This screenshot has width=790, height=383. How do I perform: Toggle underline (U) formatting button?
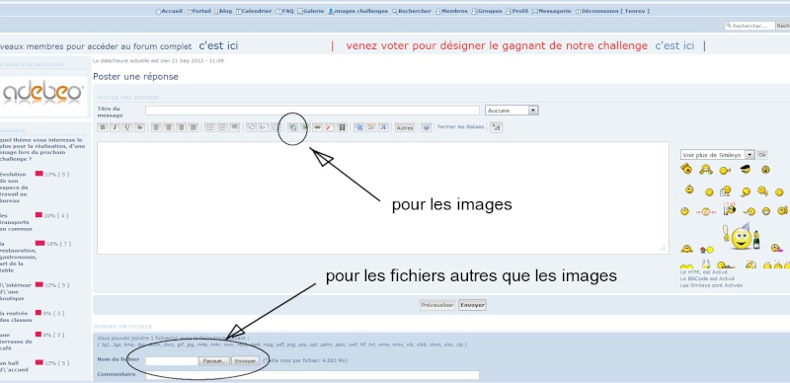click(127, 127)
